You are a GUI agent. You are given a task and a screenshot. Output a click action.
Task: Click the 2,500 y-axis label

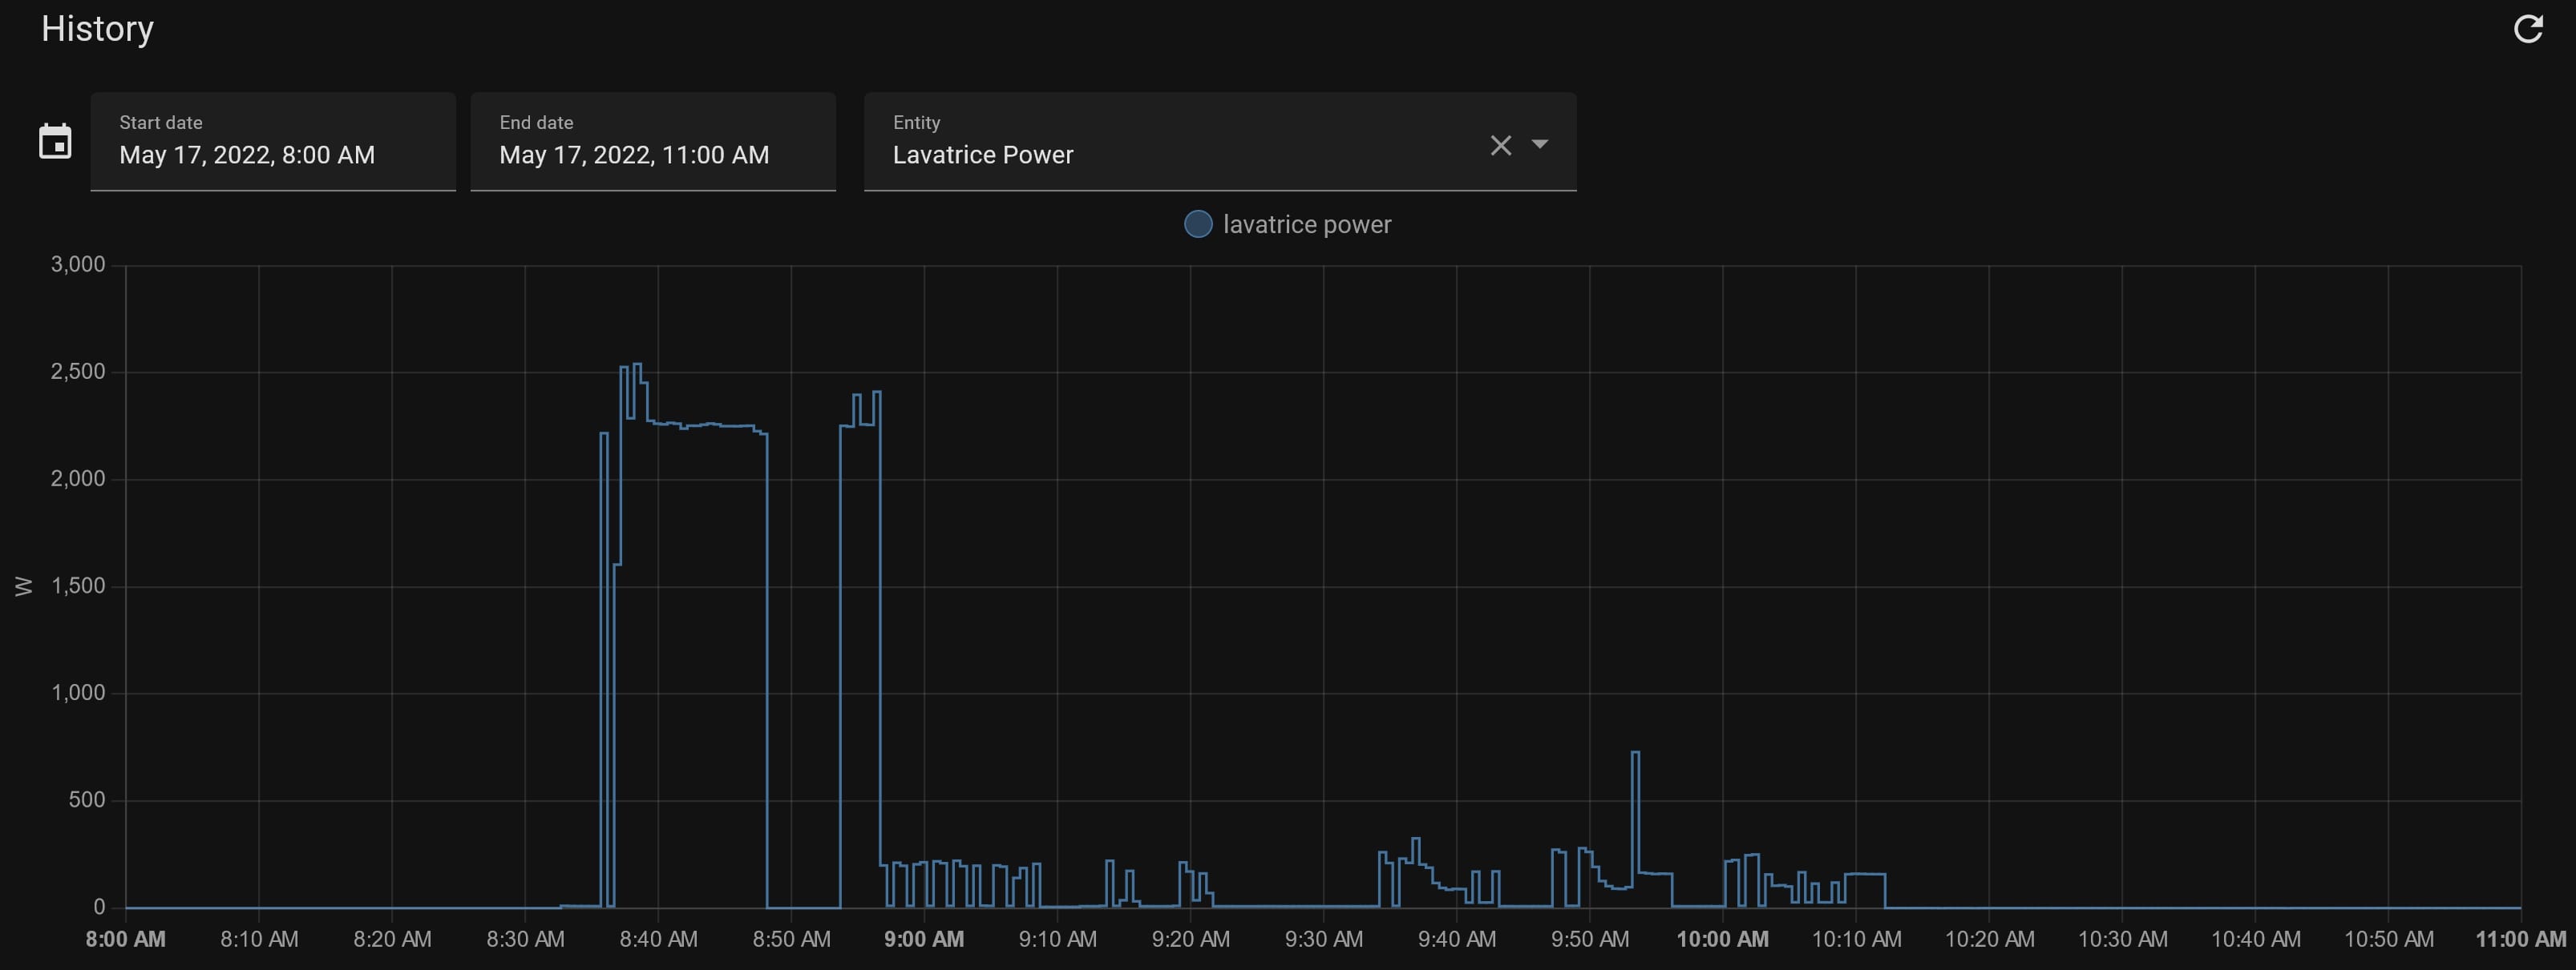point(78,372)
